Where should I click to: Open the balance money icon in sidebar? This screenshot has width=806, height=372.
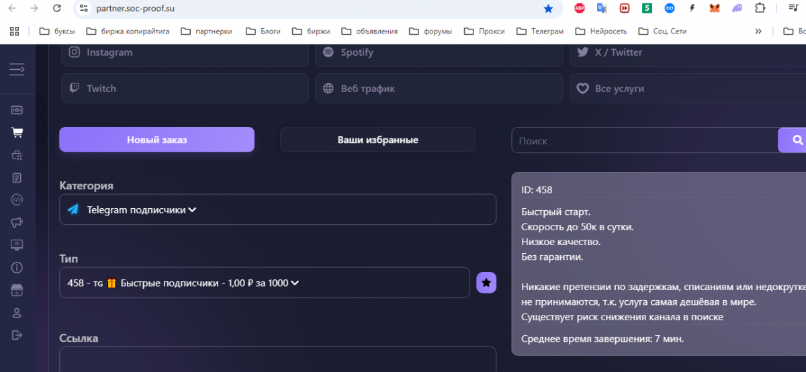(x=17, y=109)
